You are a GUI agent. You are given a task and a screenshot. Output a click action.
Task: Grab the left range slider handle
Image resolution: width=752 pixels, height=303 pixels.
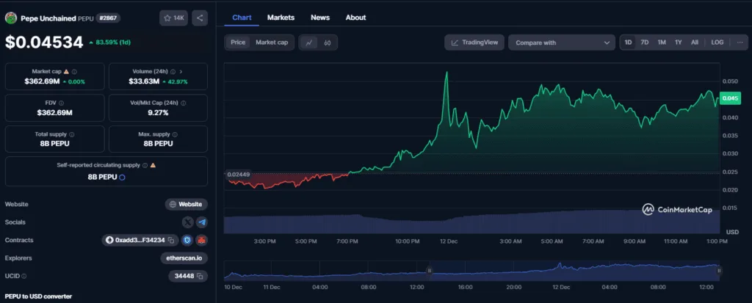point(430,271)
